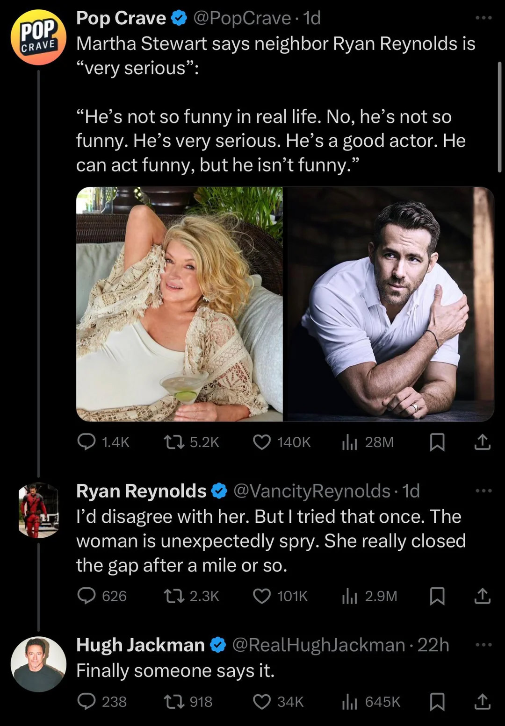
Task: View analytics on Pop Crave tweet
Action: click(x=349, y=441)
